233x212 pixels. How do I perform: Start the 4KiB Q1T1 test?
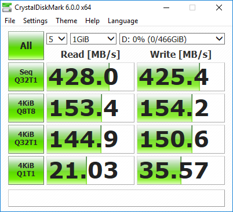pyautogui.click(x=26, y=170)
